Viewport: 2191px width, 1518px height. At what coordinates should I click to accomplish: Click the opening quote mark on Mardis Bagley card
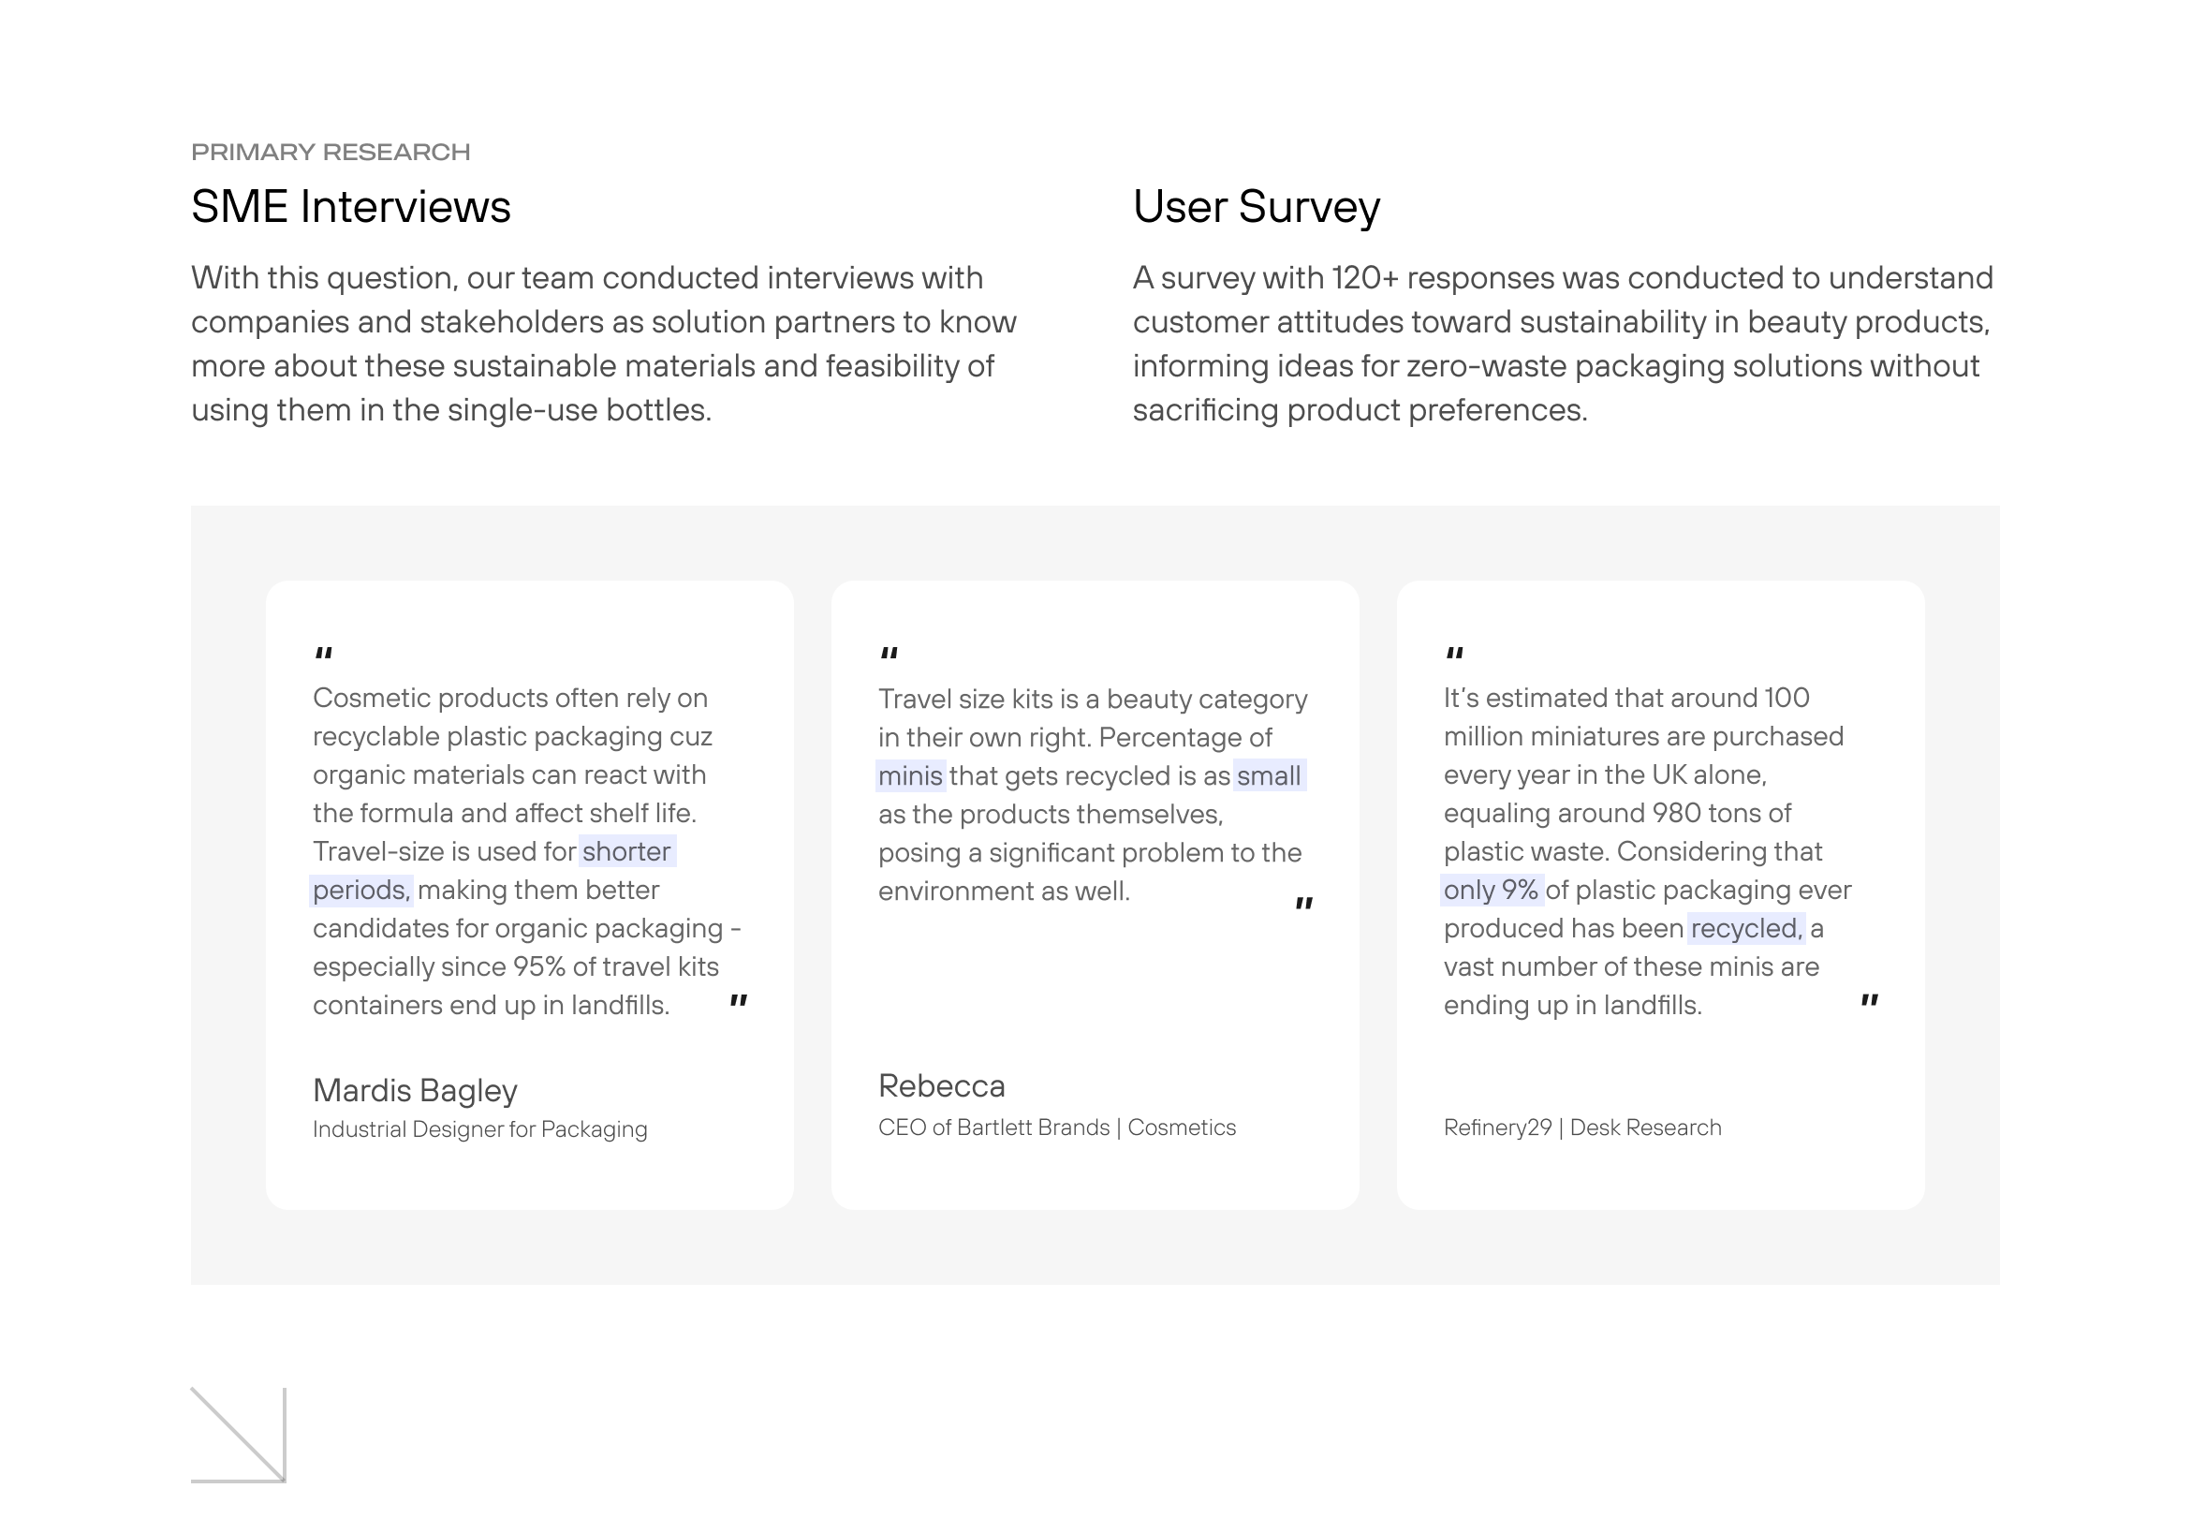point(323,655)
